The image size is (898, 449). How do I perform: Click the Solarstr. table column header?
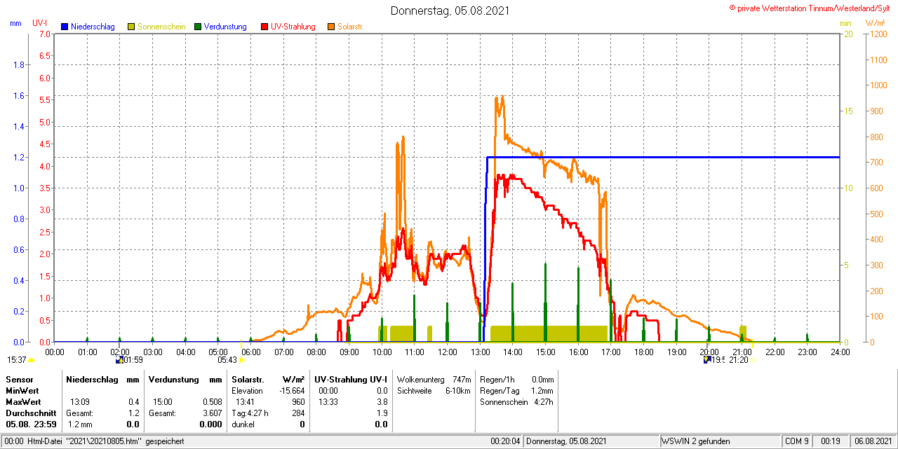click(248, 379)
